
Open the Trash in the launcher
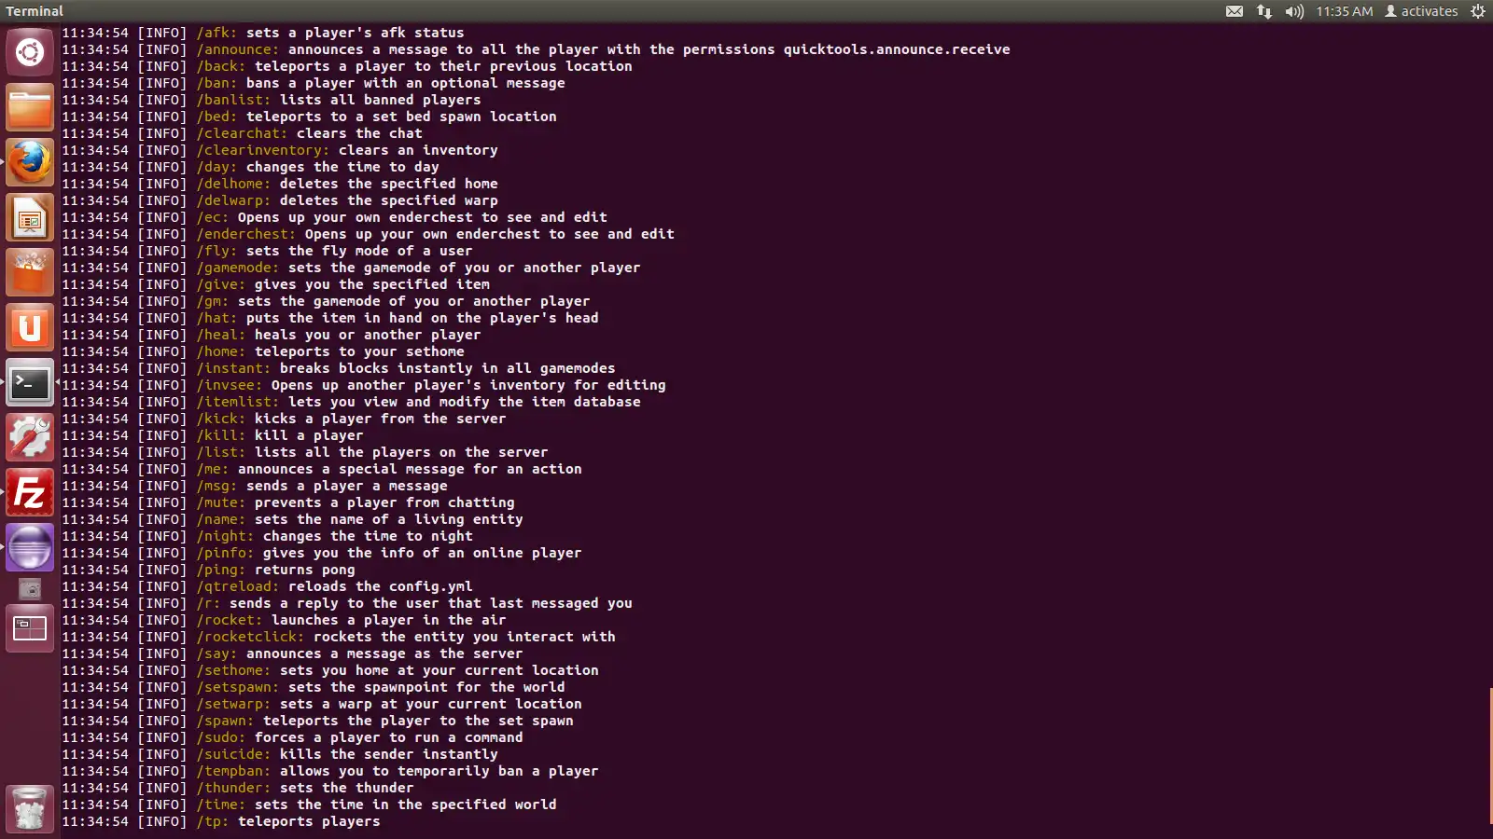[30, 807]
